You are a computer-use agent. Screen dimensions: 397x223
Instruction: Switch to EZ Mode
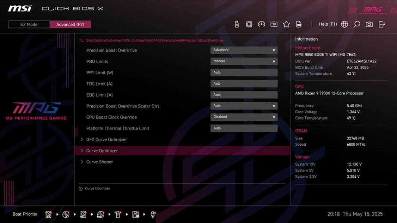click(29, 25)
